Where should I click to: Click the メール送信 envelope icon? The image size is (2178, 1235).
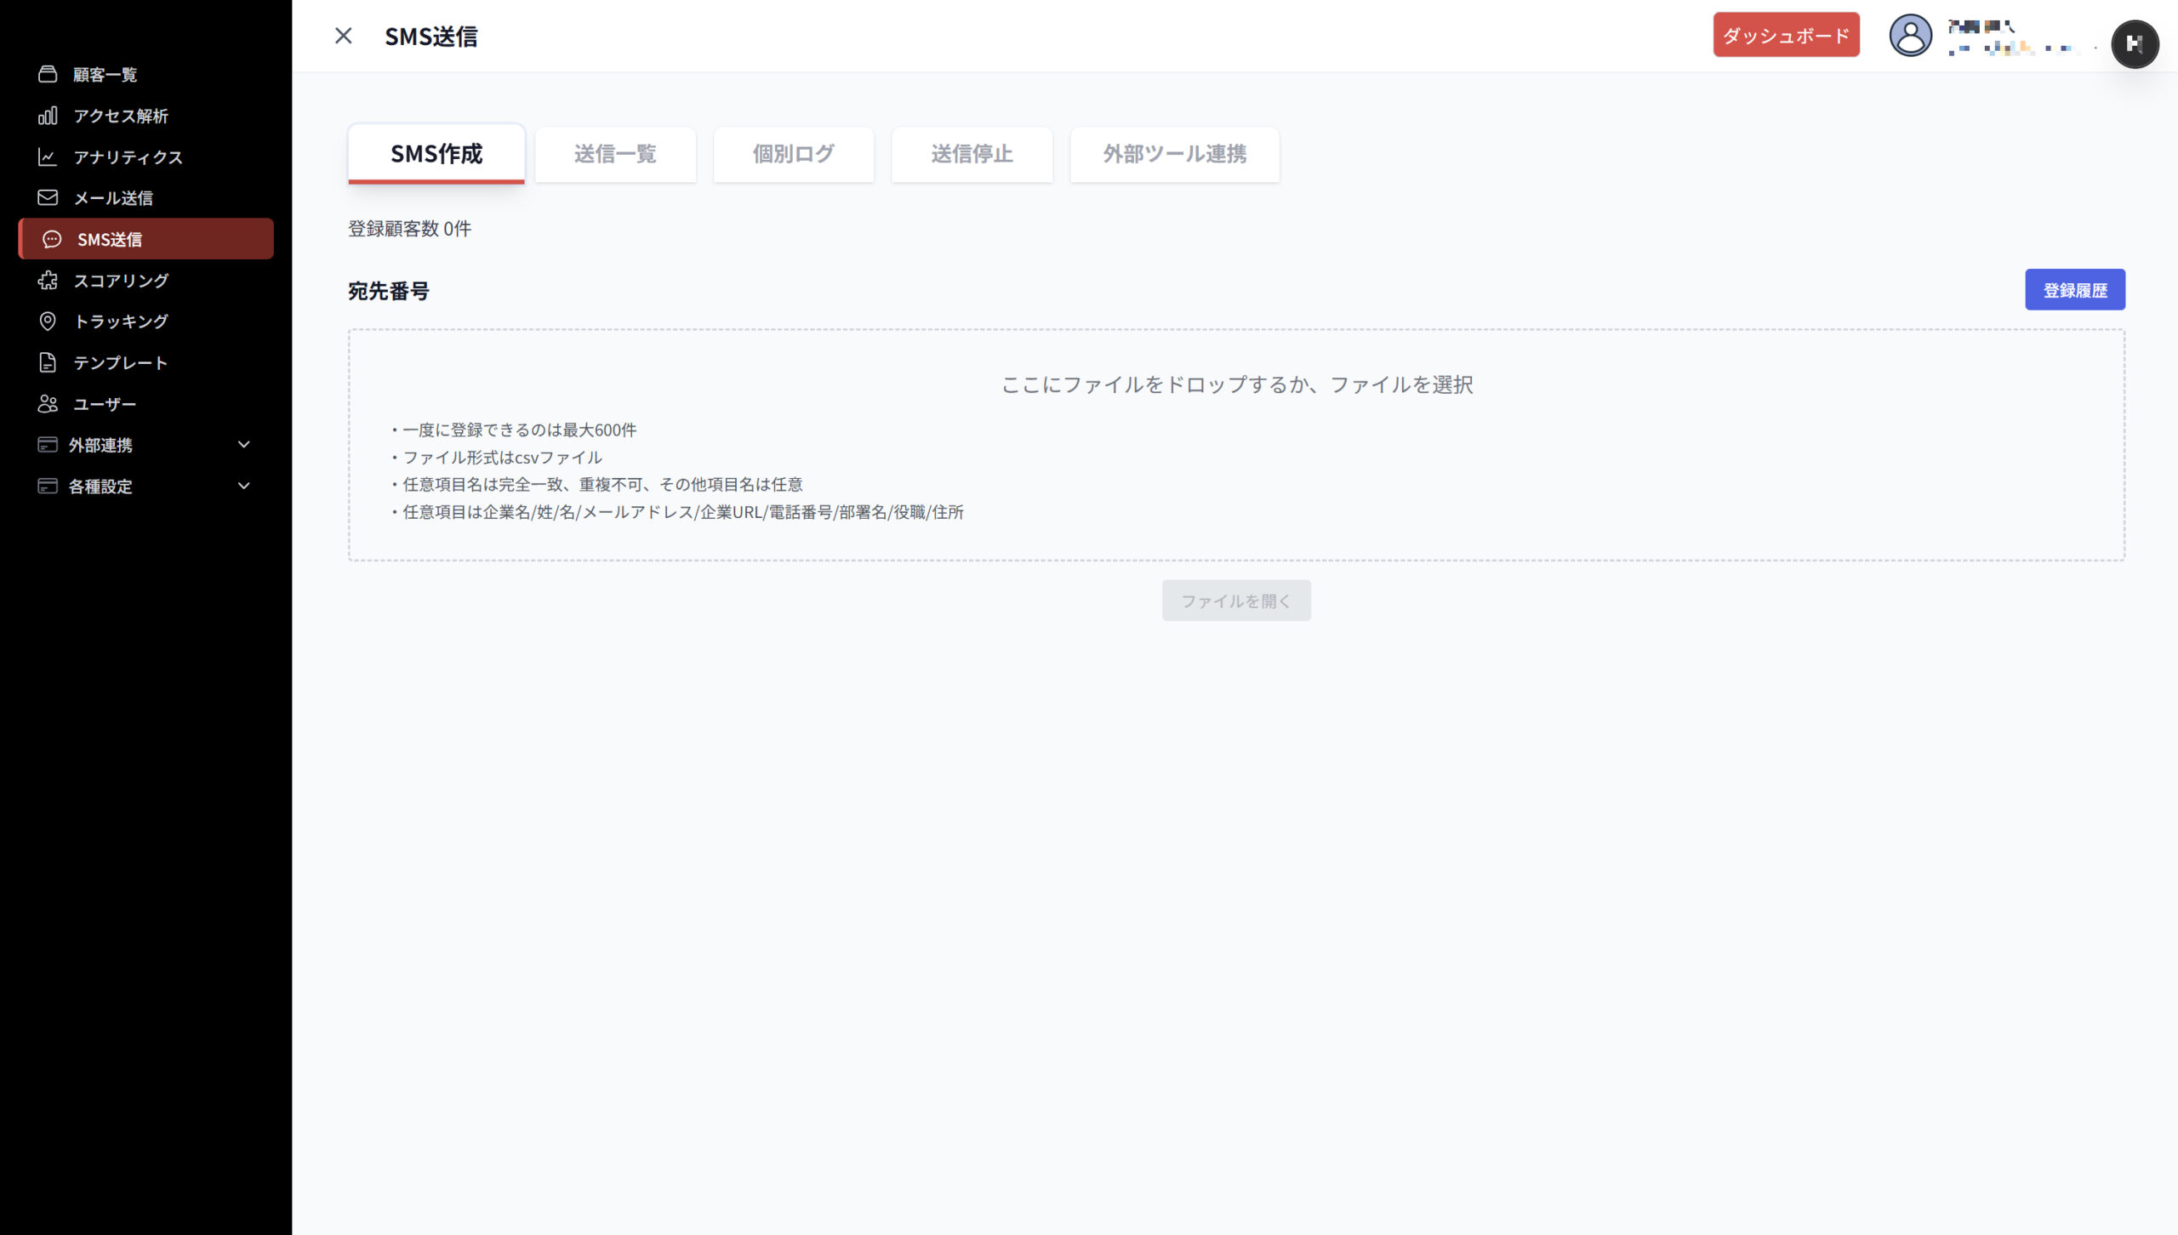[x=48, y=197]
